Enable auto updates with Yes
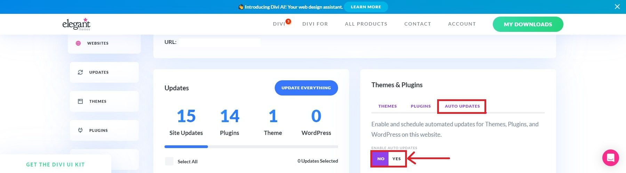 [396, 159]
